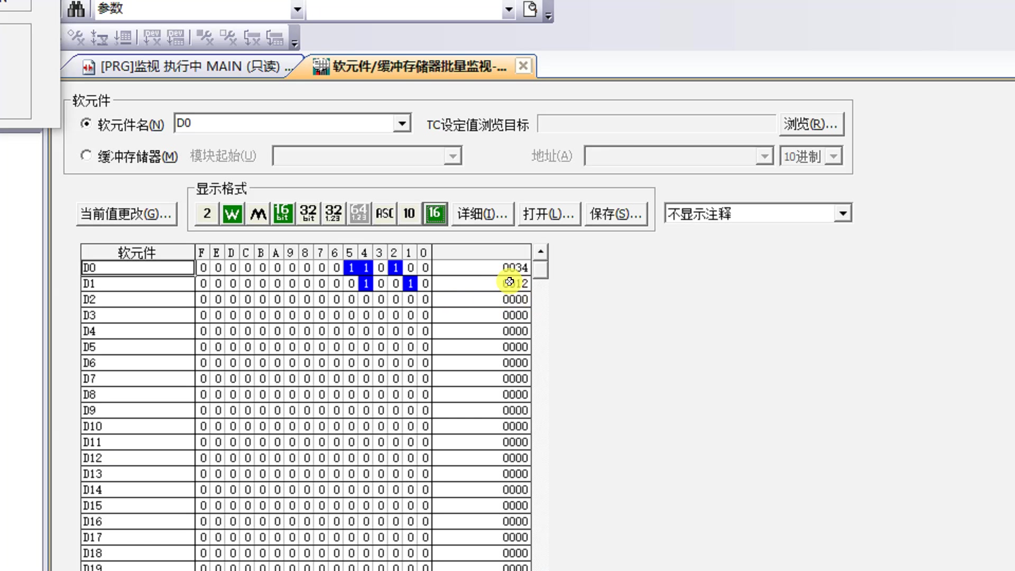Click the filled-square wrench toolbar icon

(205, 38)
